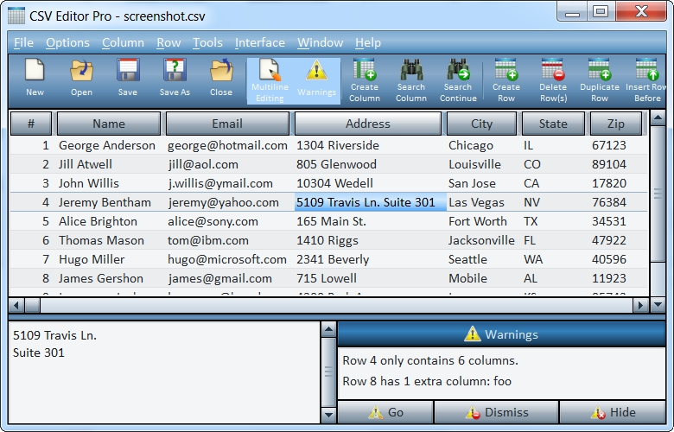
Task: Select warning 'Row 8 has 1 extra column: foo'
Action: (427, 381)
